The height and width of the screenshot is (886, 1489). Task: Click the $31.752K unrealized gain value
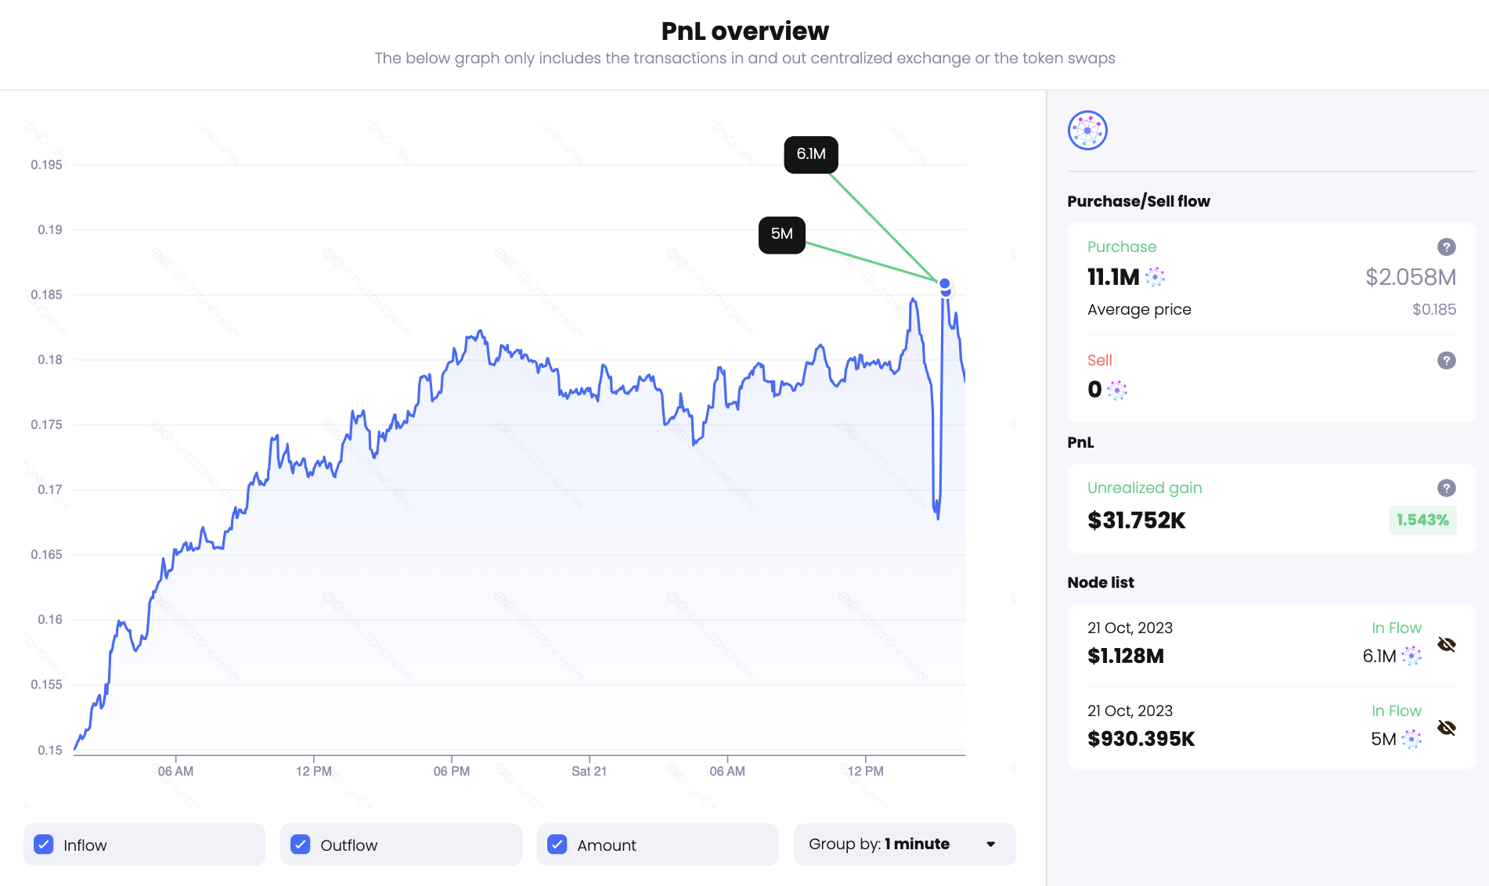point(1136,520)
